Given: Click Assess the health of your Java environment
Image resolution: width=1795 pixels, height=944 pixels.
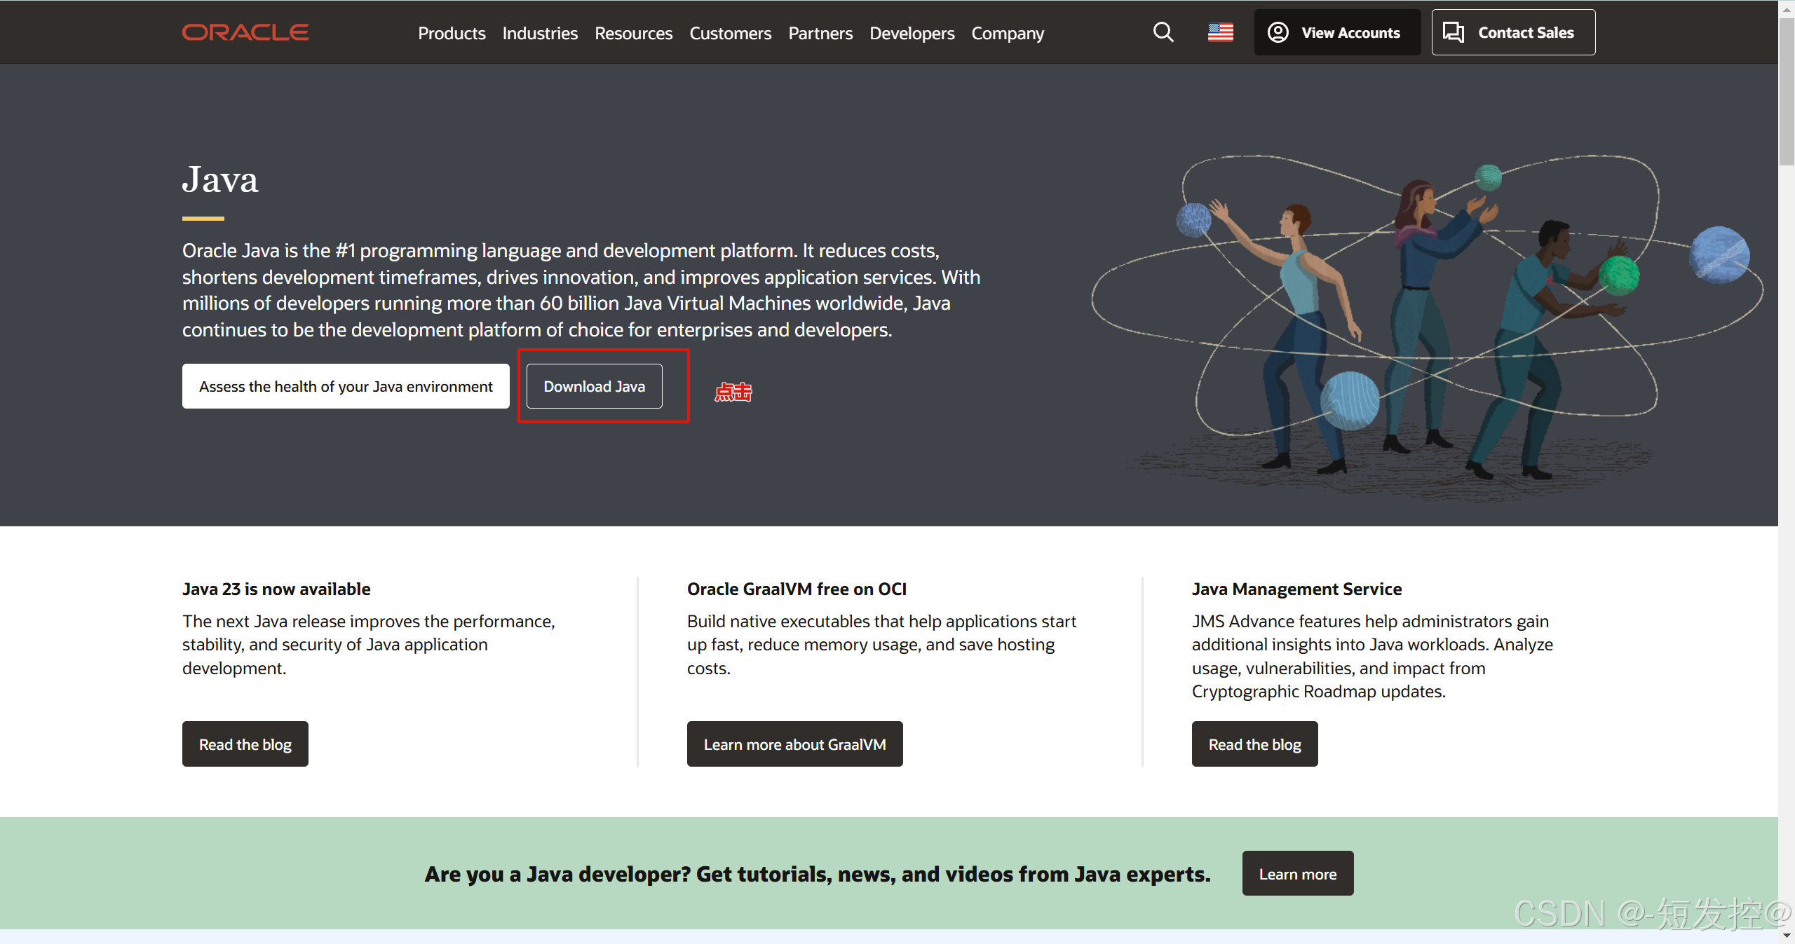Looking at the screenshot, I should click(346, 386).
